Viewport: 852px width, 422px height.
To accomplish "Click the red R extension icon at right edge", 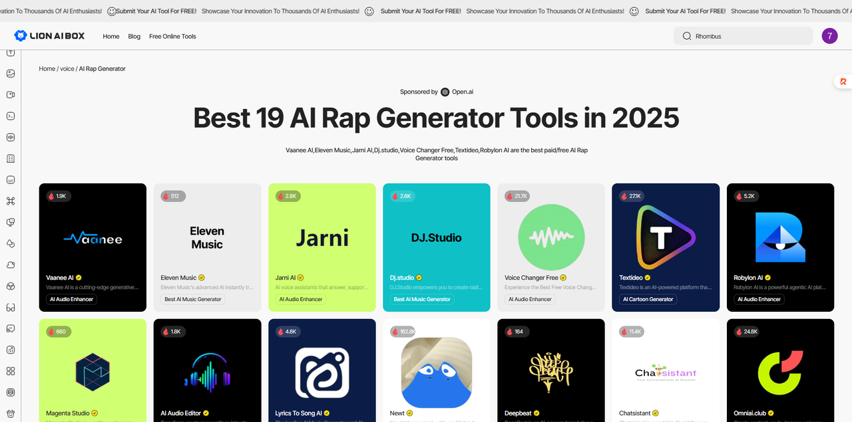I will [843, 82].
